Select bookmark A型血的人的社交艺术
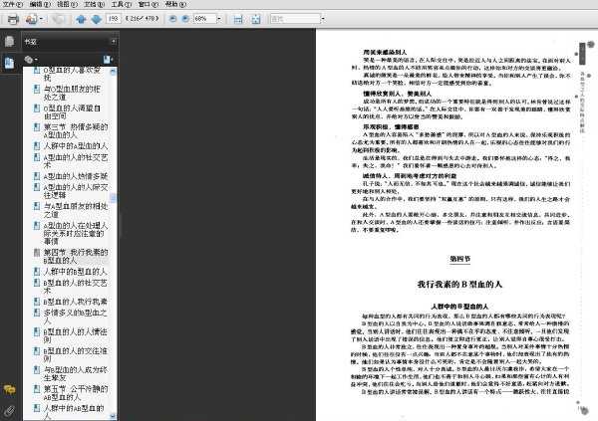This screenshot has height=421, width=598. 76,161
